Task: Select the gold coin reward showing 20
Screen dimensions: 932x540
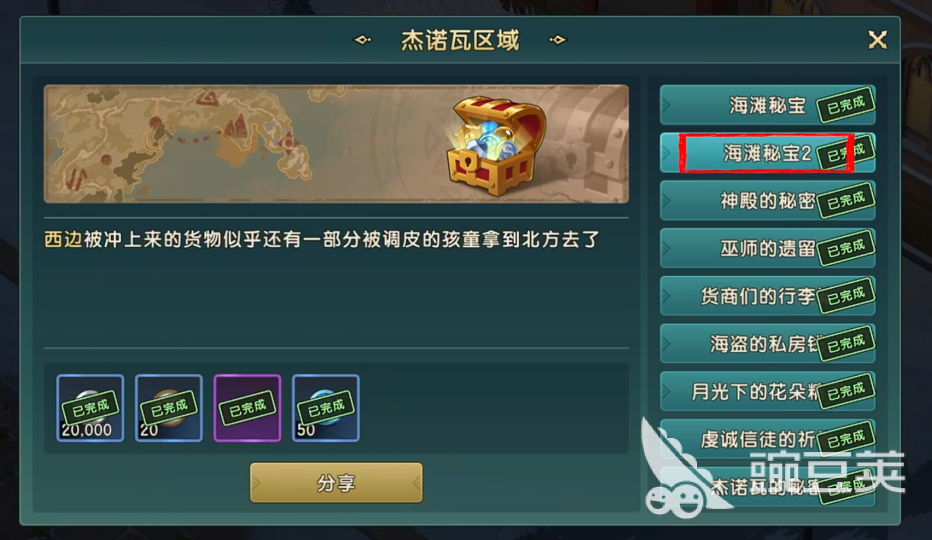Action: click(169, 408)
